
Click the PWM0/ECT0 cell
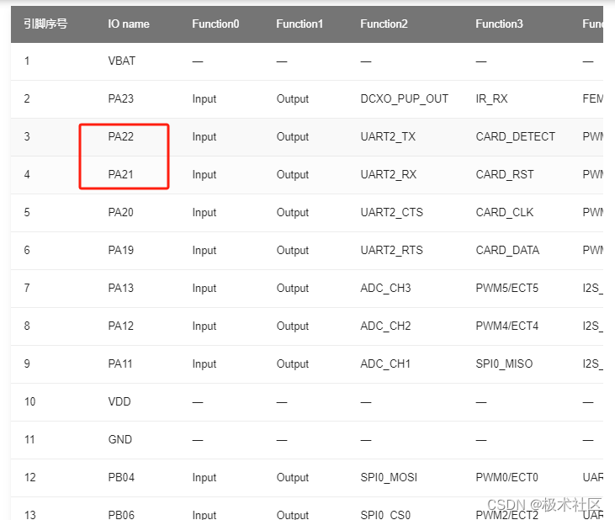[x=506, y=477]
